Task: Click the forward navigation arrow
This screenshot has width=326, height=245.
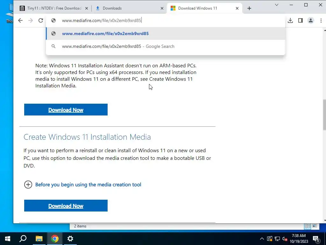Action: point(31,20)
